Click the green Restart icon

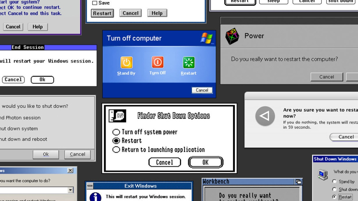(189, 62)
